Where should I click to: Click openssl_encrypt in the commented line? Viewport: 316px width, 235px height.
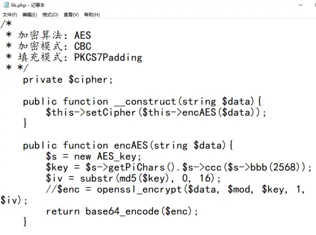139,190
